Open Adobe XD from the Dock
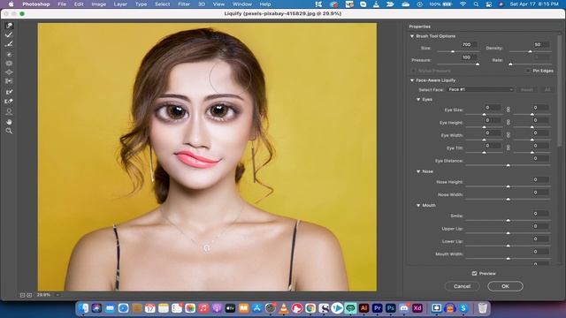 [417, 308]
